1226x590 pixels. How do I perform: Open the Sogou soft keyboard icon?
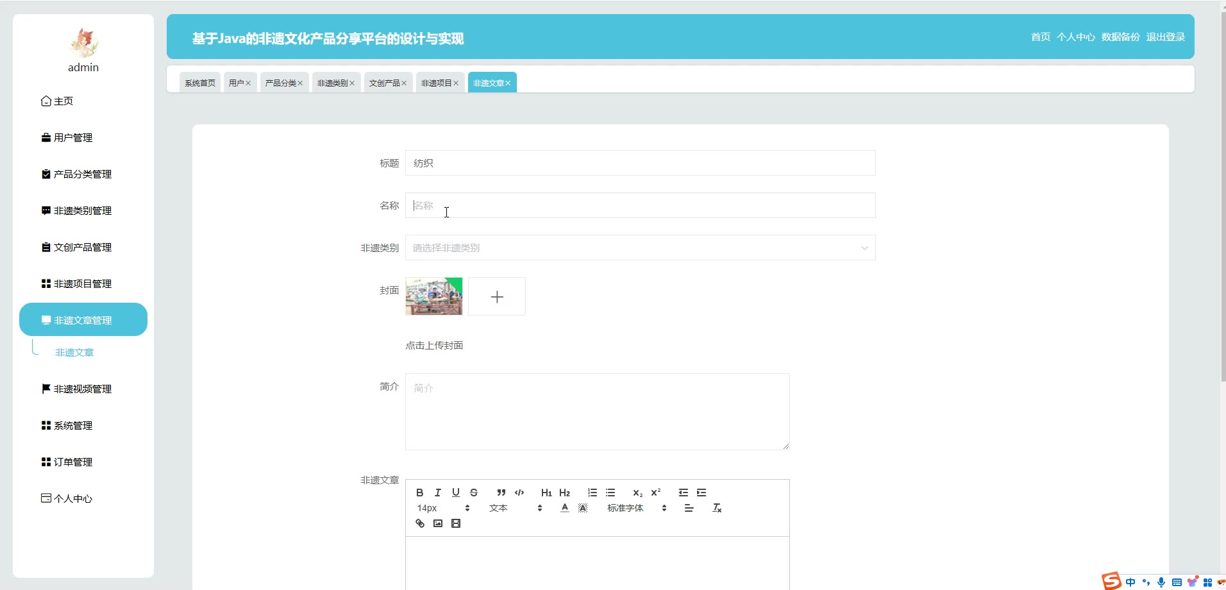1177,582
